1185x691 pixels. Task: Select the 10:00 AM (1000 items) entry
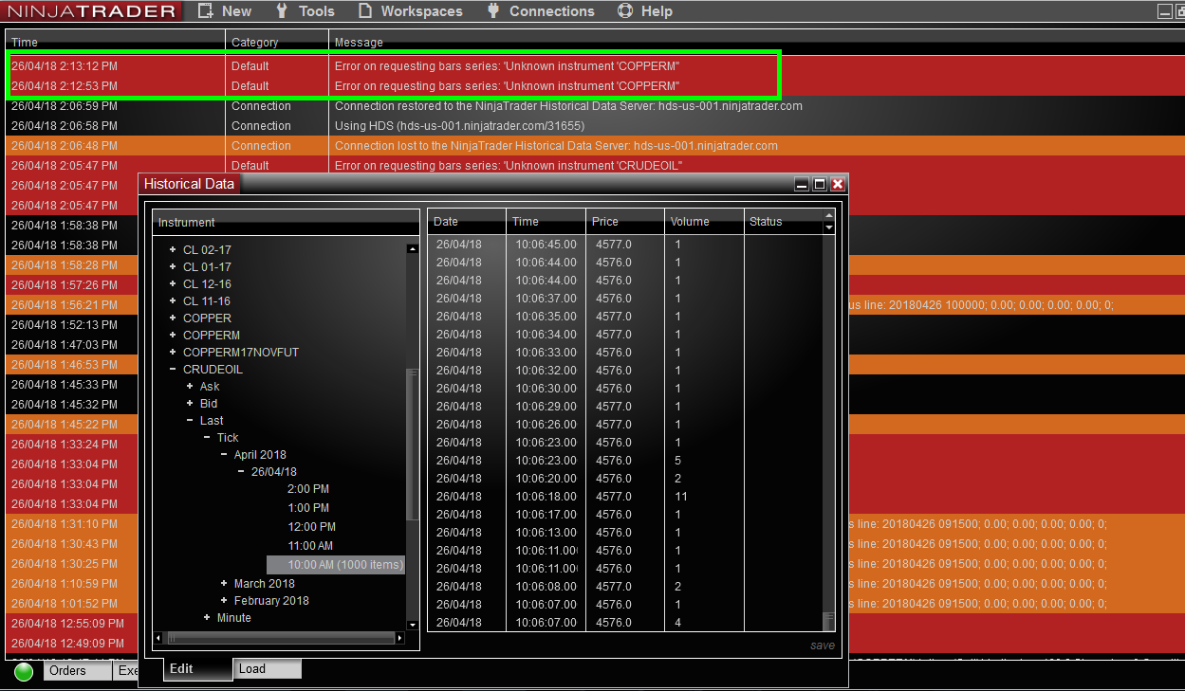point(336,565)
